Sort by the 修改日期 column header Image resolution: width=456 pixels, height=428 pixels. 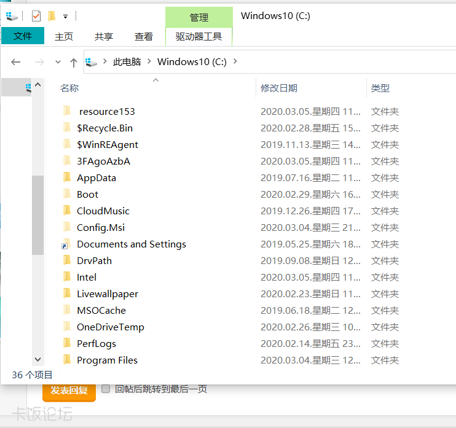tap(279, 88)
